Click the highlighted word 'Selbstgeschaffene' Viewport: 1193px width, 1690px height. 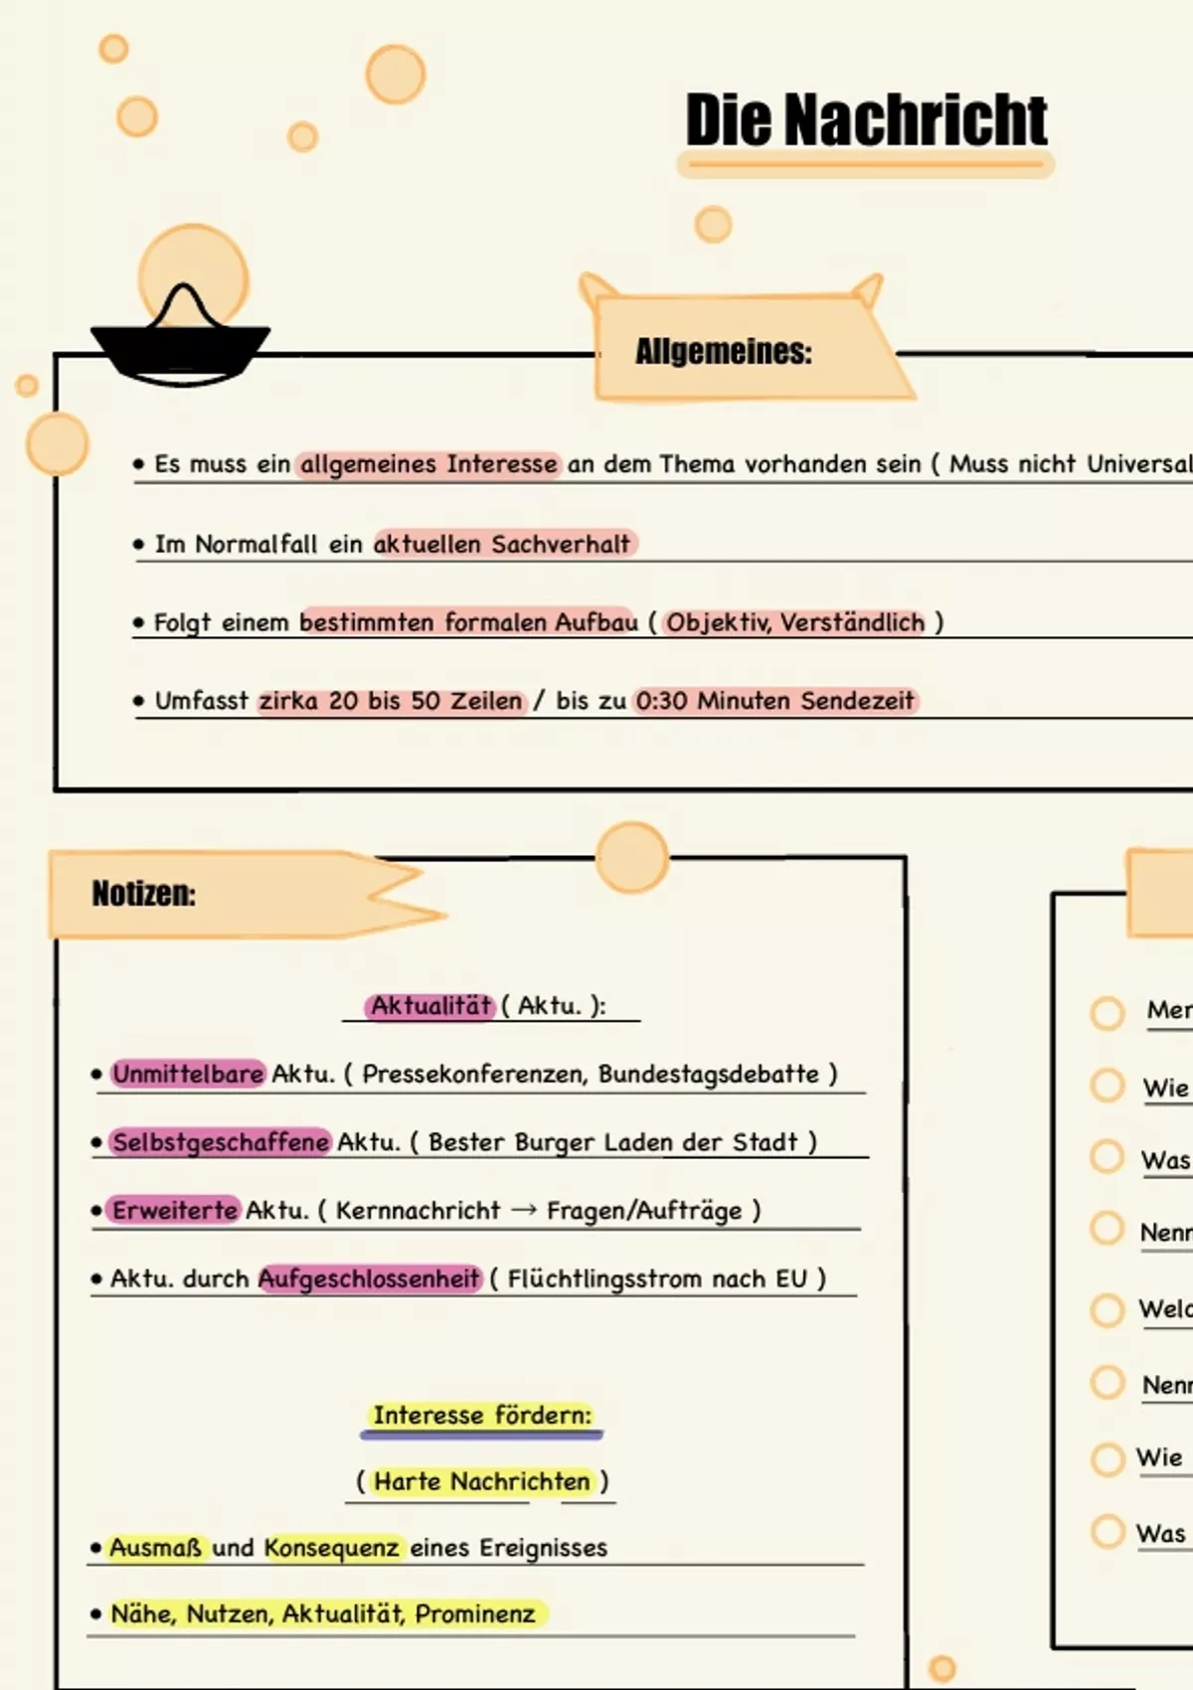point(220,1142)
